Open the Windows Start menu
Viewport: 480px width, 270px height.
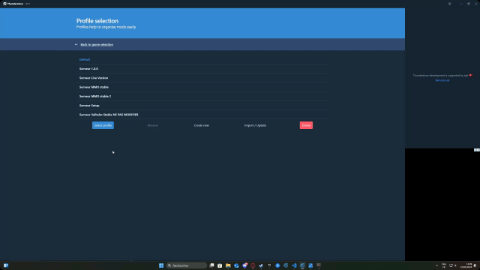point(161,265)
